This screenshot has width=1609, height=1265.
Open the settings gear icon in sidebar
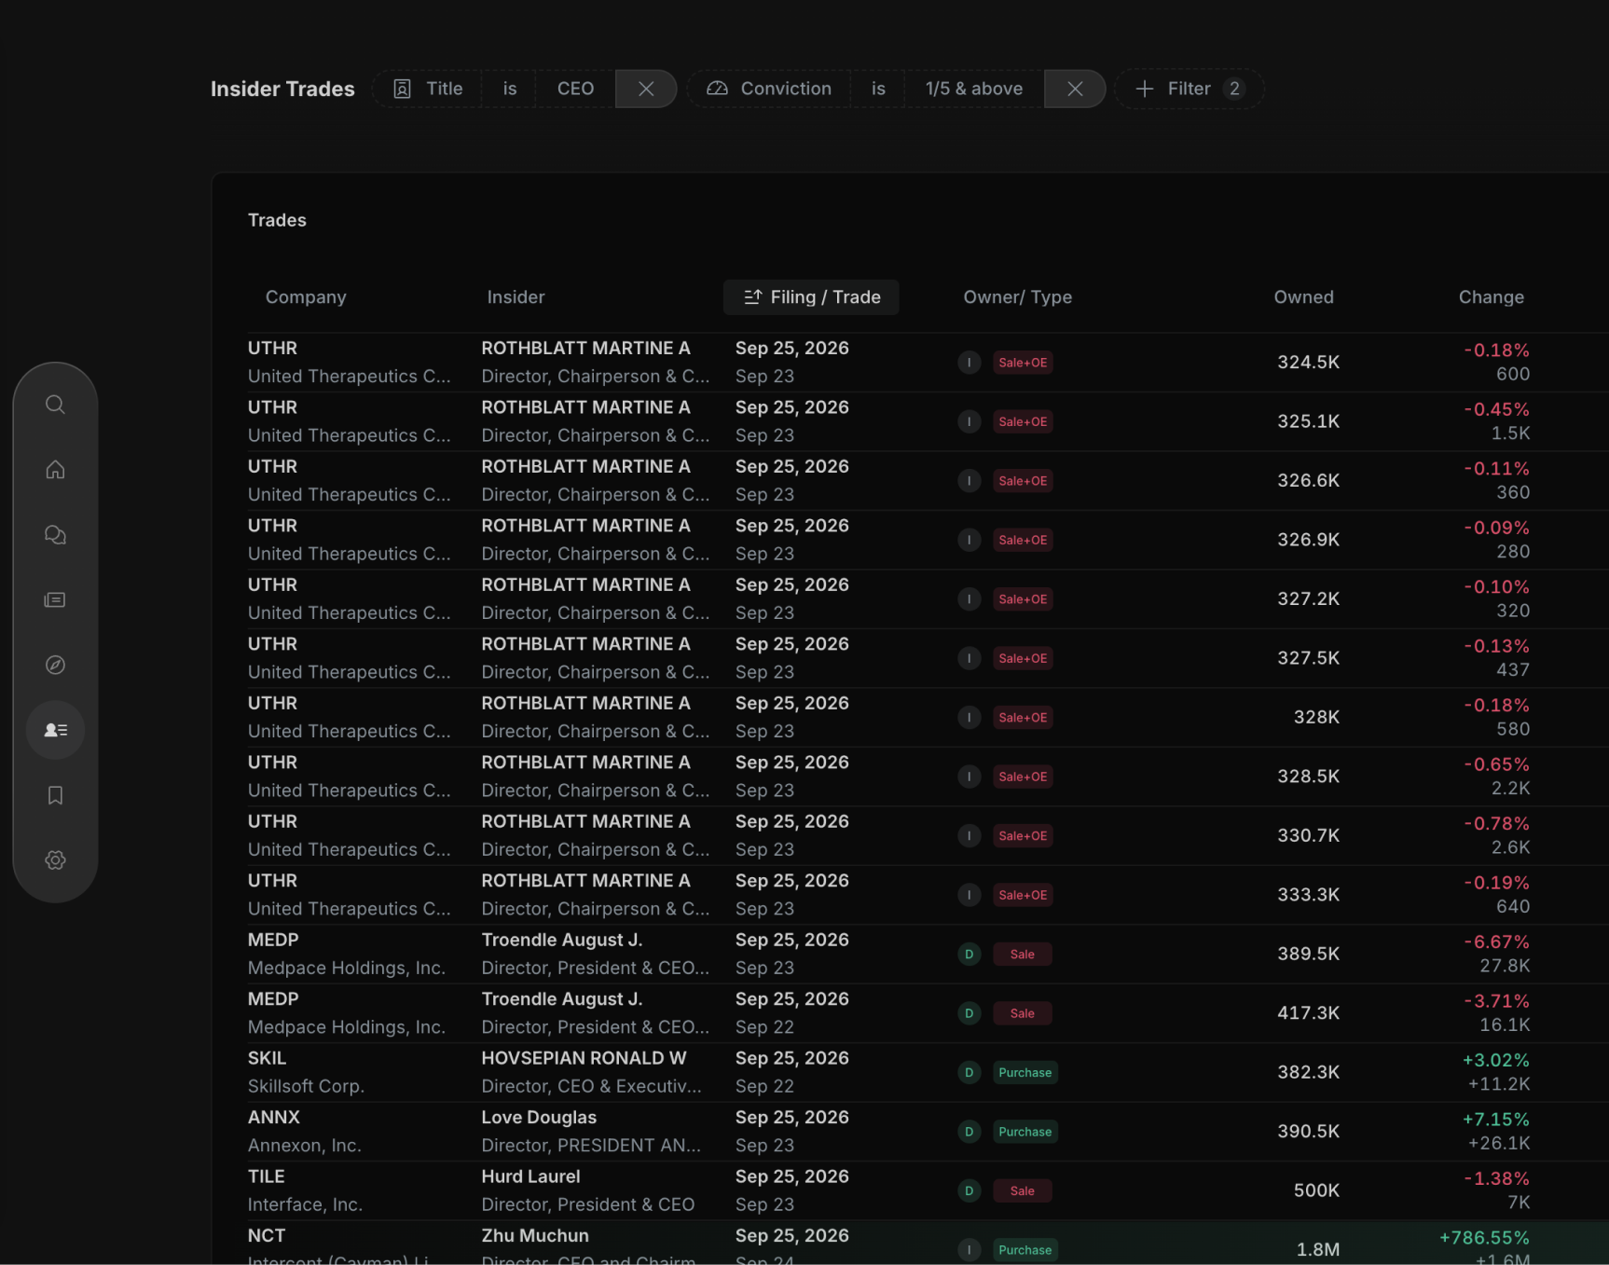pyautogui.click(x=55, y=860)
